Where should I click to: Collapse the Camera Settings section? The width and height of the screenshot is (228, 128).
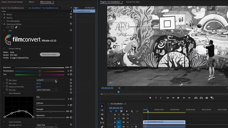coord(4,48)
